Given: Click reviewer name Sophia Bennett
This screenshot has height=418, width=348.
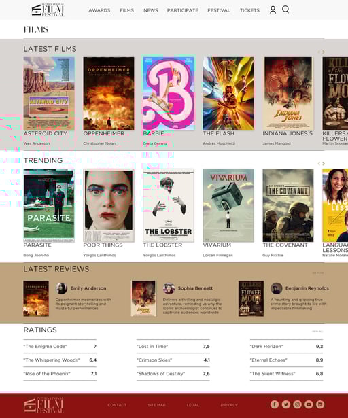Looking at the screenshot, I should [x=196, y=288].
